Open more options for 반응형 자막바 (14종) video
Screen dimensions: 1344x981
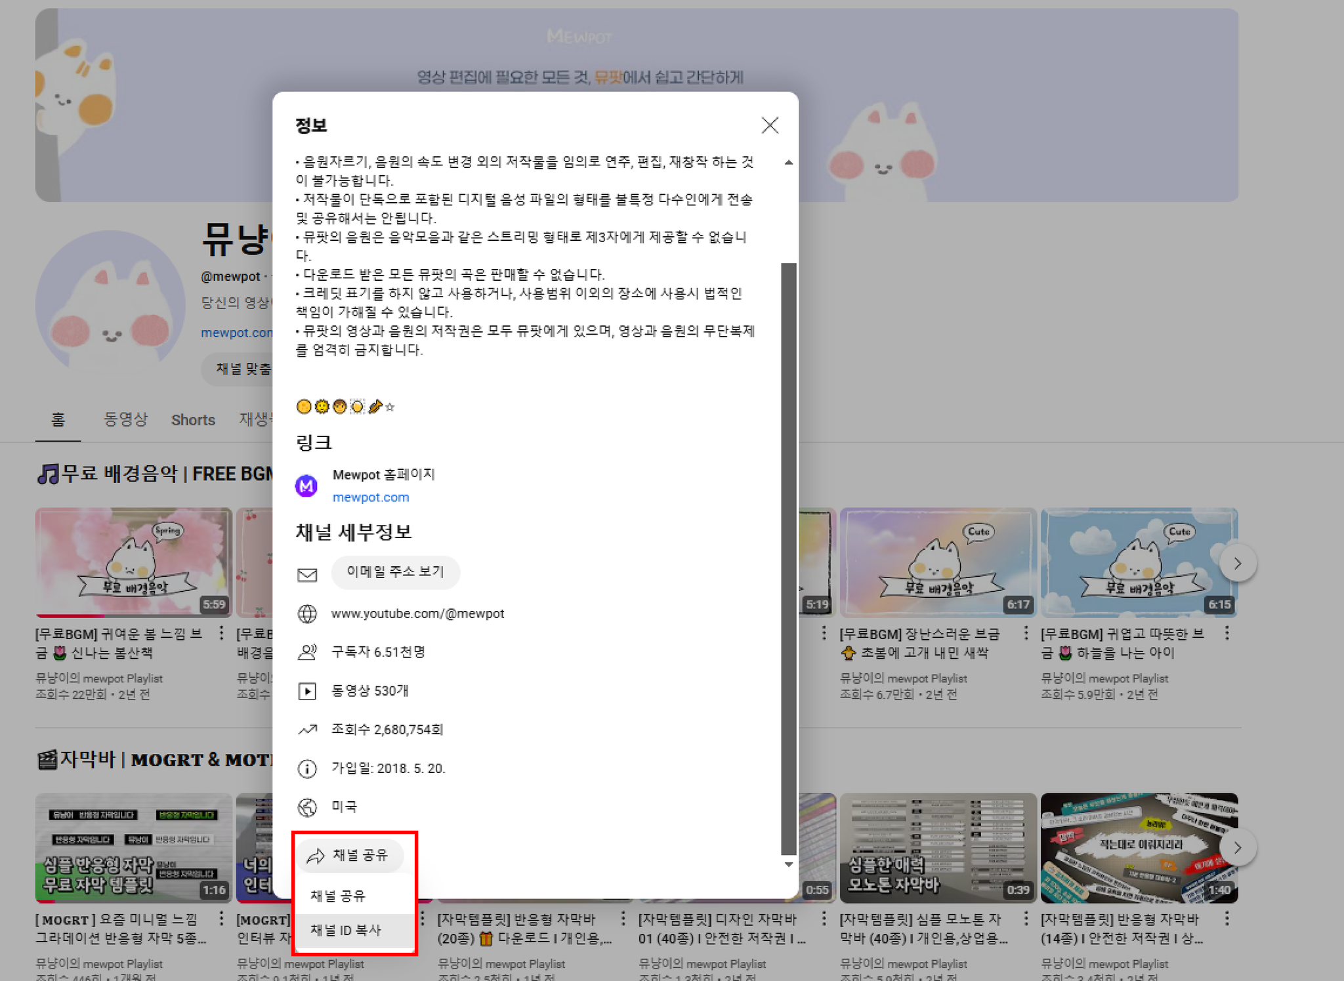point(1227,919)
